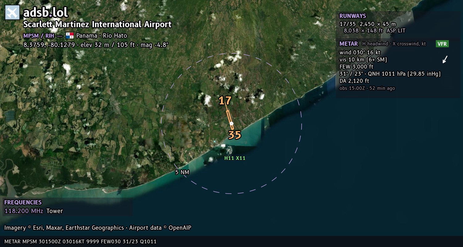Click the airplane logo icon
463x247 pixels.
point(12,13)
